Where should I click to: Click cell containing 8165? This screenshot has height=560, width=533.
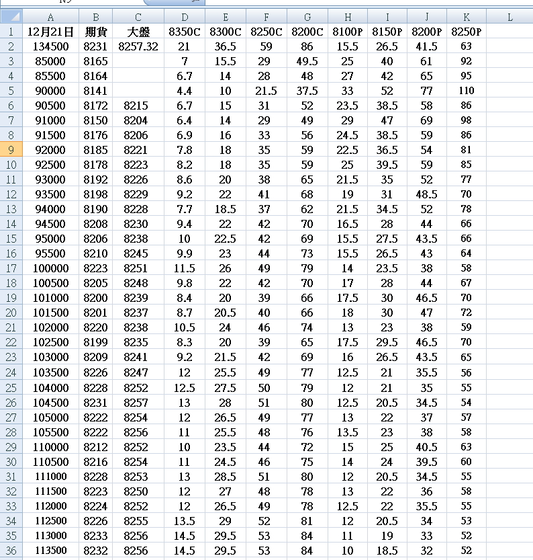(x=95, y=61)
